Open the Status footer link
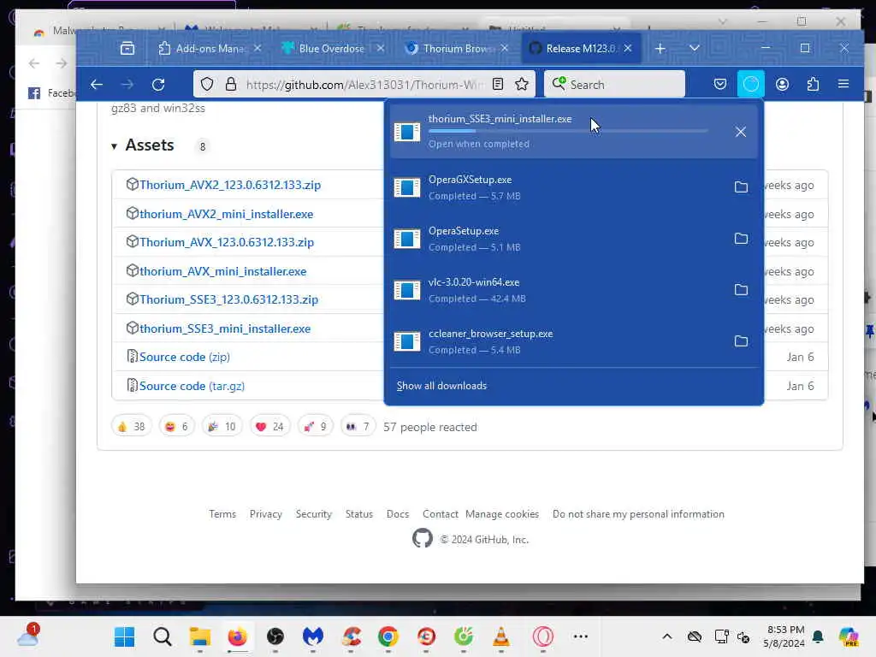 click(x=358, y=514)
